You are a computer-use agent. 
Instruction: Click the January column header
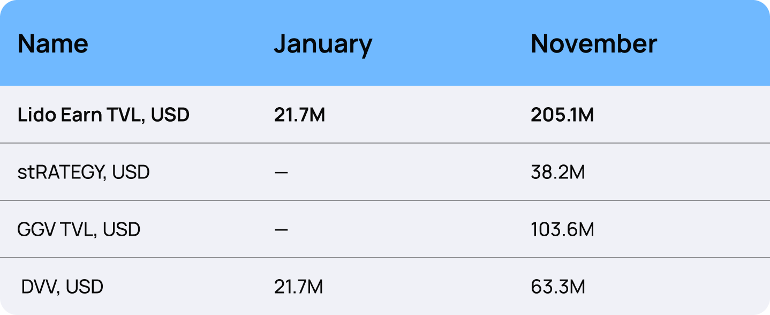[323, 44]
